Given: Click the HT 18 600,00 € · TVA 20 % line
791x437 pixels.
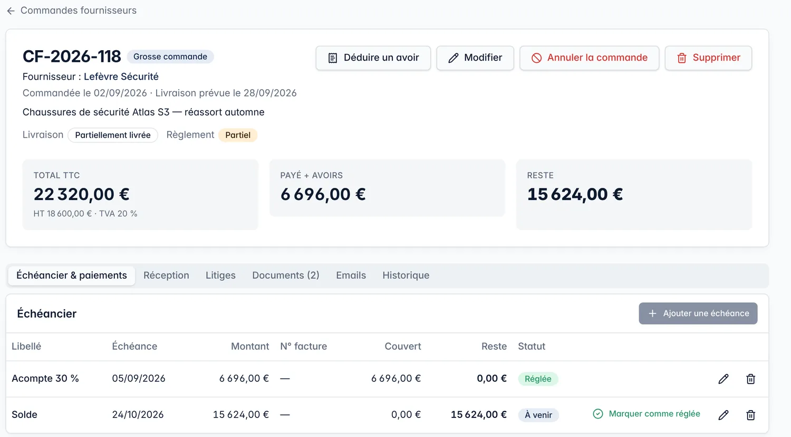Looking at the screenshot, I should point(85,214).
